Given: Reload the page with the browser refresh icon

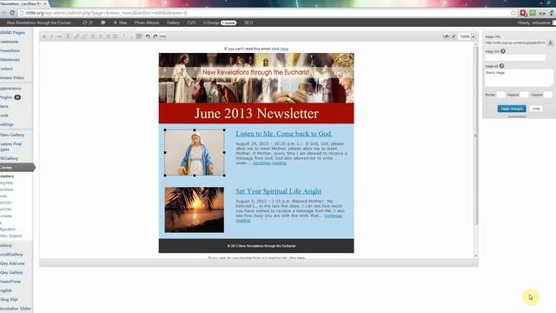Looking at the screenshot, I should click(12, 13).
